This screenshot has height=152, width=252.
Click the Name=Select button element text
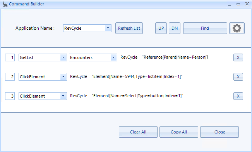(137, 96)
